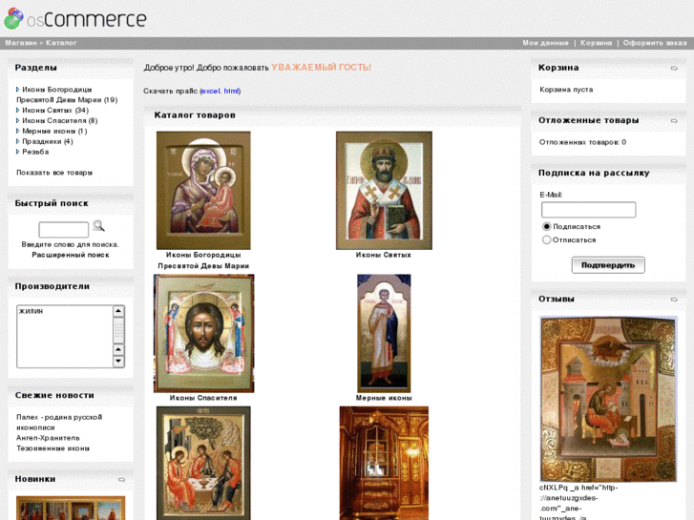Expand Иконы Богородицы category arrow
Image resolution: width=694 pixels, height=520 pixels.
(x=18, y=90)
